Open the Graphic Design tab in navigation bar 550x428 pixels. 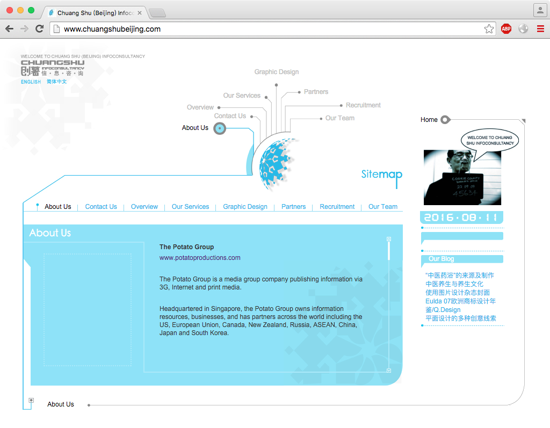pos(245,207)
